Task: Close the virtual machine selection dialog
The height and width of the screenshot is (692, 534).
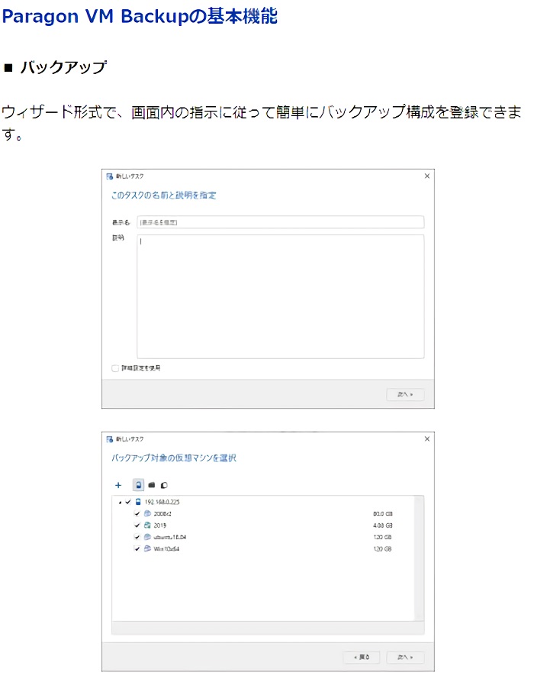Action: pos(427,438)
